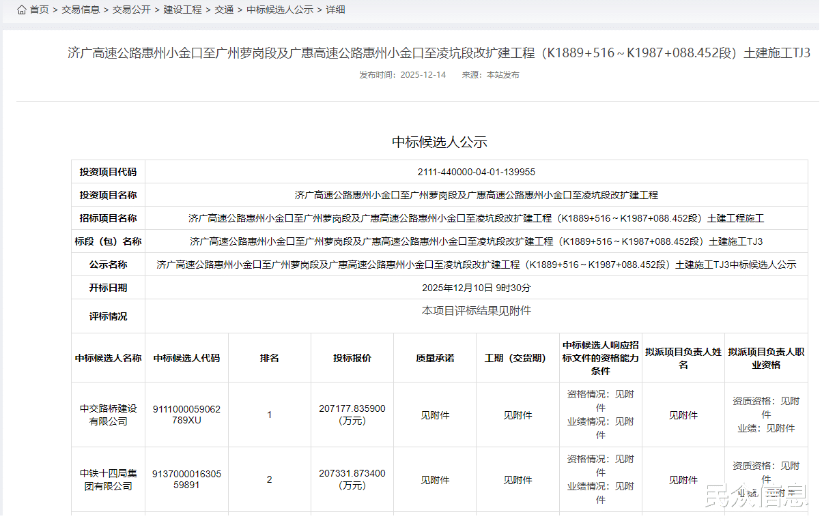Screen dimensions: 822x525
Task: Click the 拟派项目负责人姓名 header
Action: tap(683, 358)
